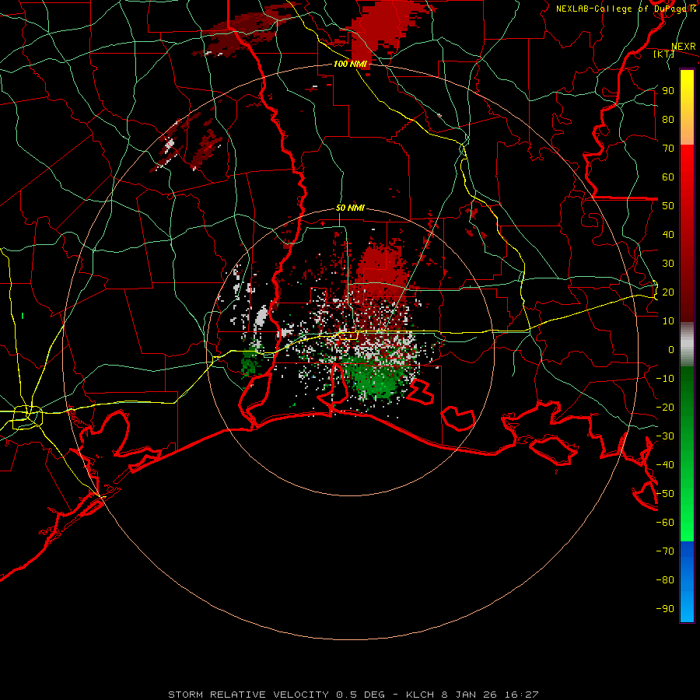Click the 70 value on velocity scale
This screenshot has width=700, height=700.
(668, 149)
